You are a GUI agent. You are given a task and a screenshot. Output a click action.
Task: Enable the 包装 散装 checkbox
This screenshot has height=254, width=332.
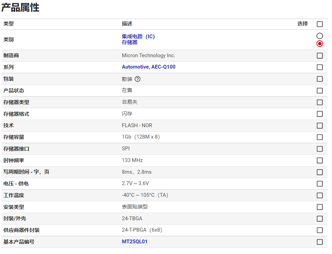320,79
